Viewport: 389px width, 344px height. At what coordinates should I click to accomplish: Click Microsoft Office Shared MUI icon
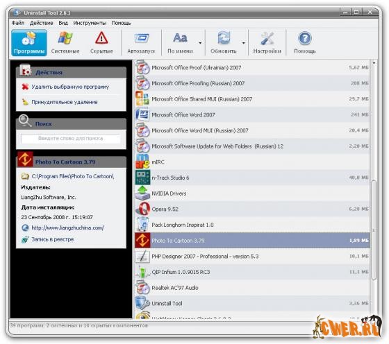(x=142, y=98)
